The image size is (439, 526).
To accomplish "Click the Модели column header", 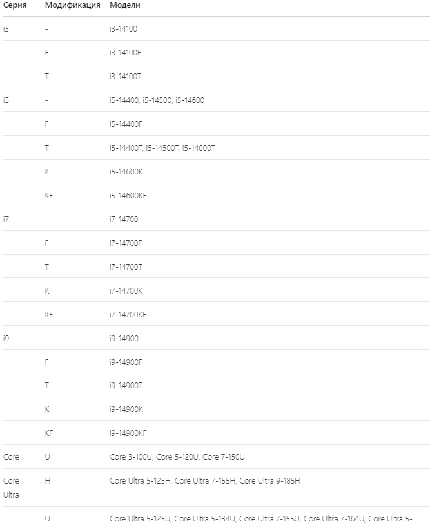I will pyautogui.click(x=125, y=5).
